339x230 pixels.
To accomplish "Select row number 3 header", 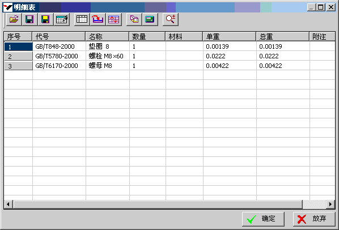I will (x=18, y=66).
